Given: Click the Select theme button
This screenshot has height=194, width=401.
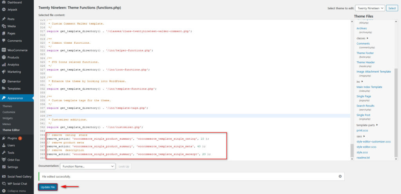Looking at the screenshot, I should [x=392, y=8].
